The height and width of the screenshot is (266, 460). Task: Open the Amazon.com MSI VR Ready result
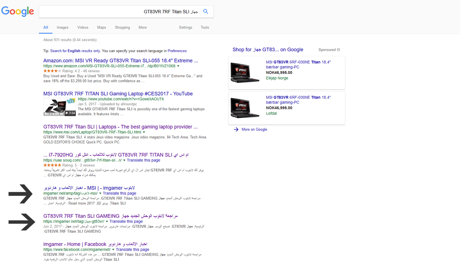[x=120, y=60]
